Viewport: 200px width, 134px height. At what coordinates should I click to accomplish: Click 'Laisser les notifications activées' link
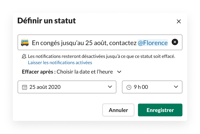point(60,62)
